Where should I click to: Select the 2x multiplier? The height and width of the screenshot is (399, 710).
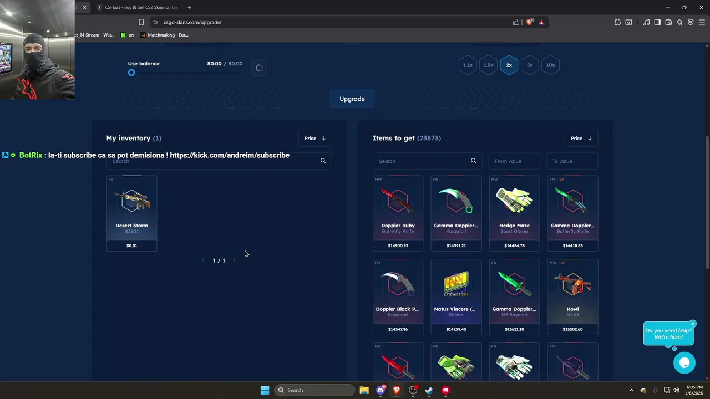(x=509, y=65)
